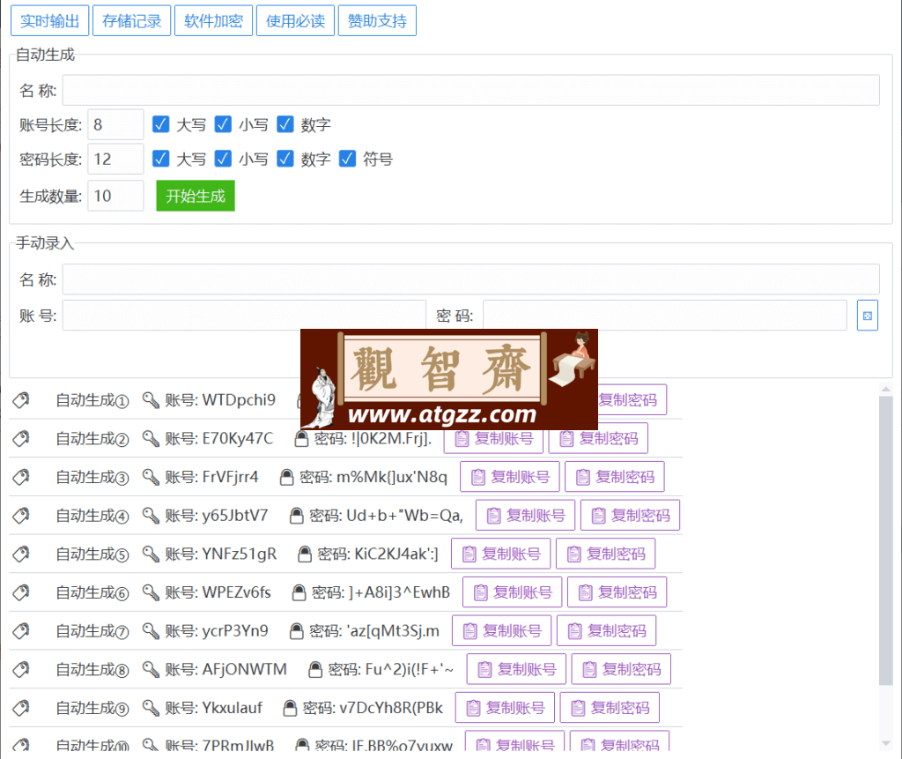Image resolution: width=902 pixels, height=759 pixels.
Task: Click lock icon beside password m%Mk{]ux'N8q
Action: click(286, 477)
